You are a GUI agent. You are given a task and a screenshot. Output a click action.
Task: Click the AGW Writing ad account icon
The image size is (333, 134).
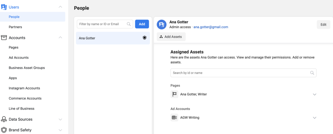174,117
